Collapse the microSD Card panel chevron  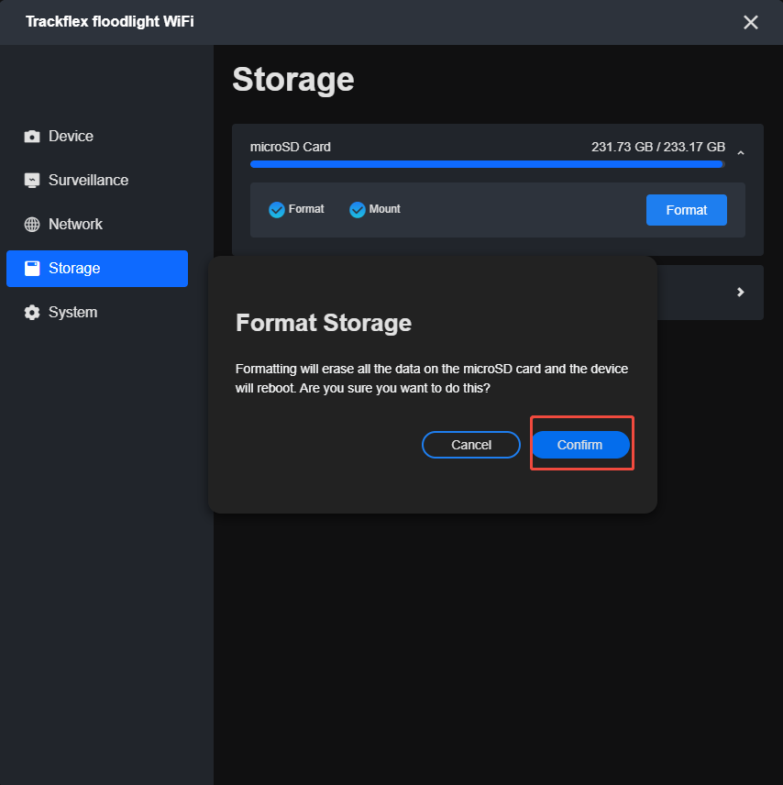pos(741,153)
